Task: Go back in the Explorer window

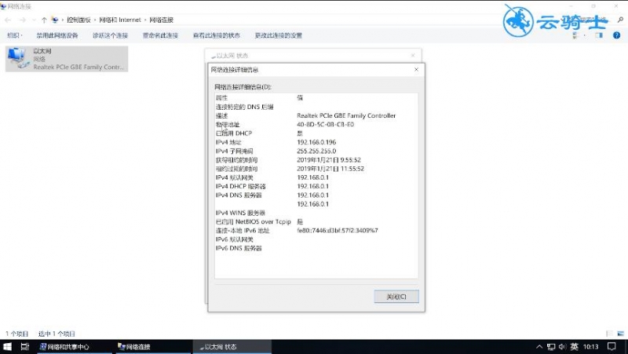Action: [8, 20]
